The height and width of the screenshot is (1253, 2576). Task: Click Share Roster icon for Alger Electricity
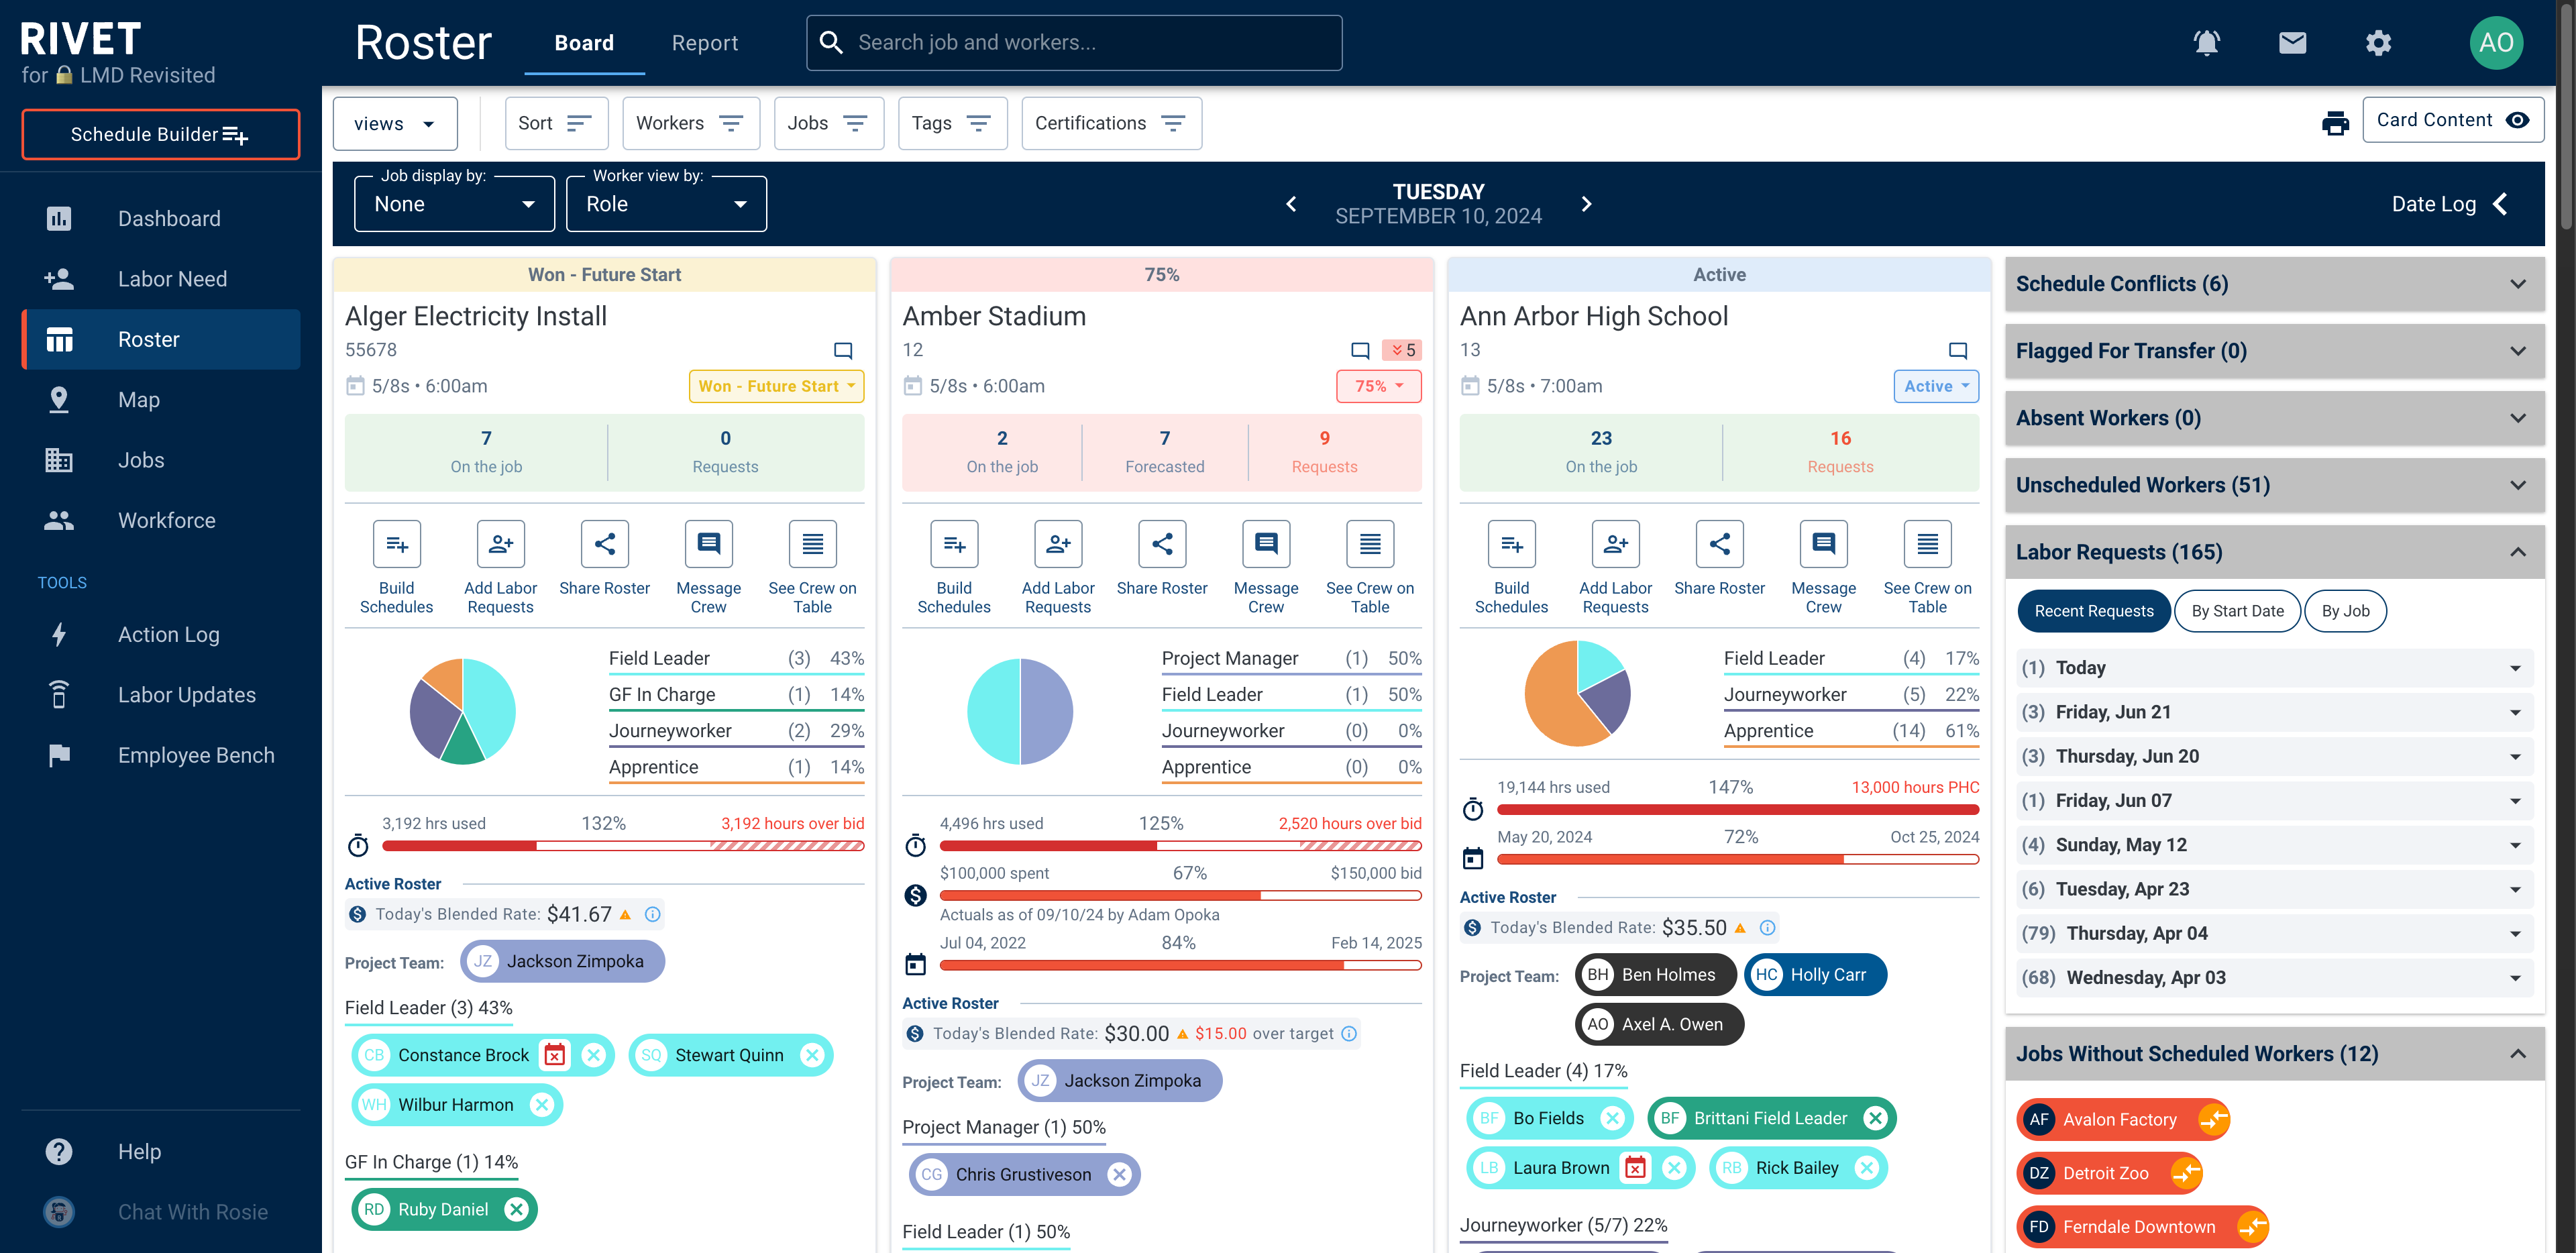(605, 544)
